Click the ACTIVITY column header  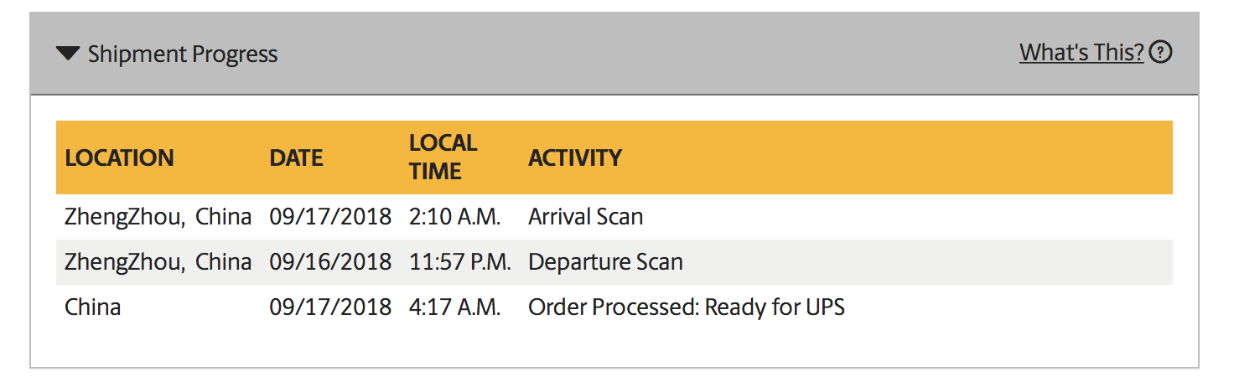pos(575,157)
